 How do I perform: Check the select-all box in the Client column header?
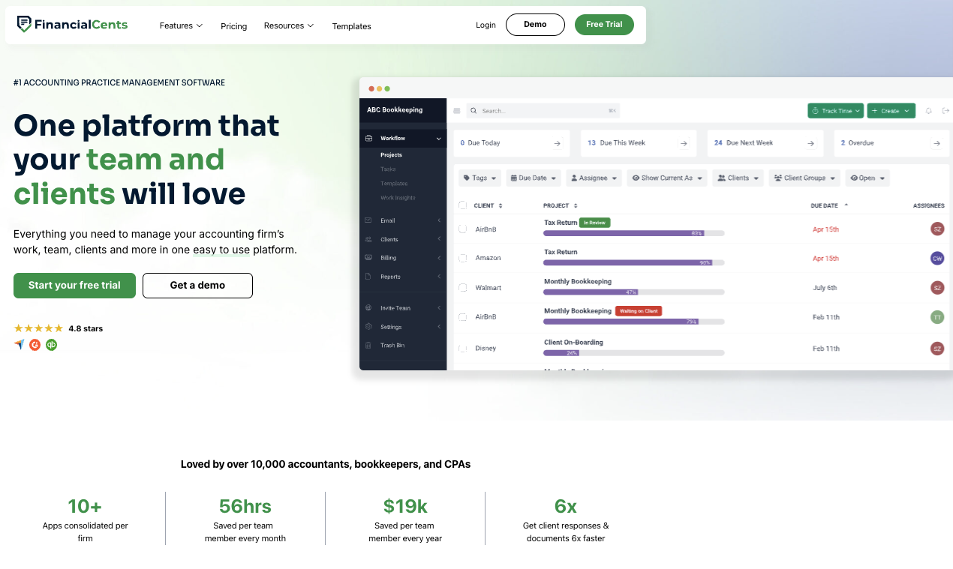pos(462,205)
